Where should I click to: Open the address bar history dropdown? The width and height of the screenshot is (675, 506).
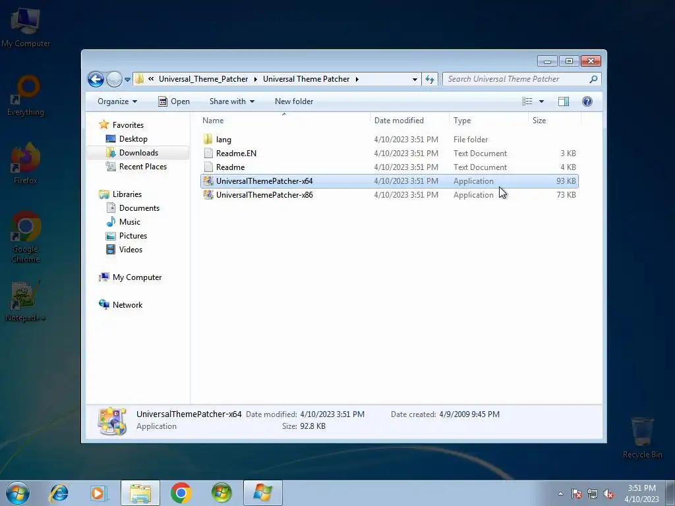[415, 79]
